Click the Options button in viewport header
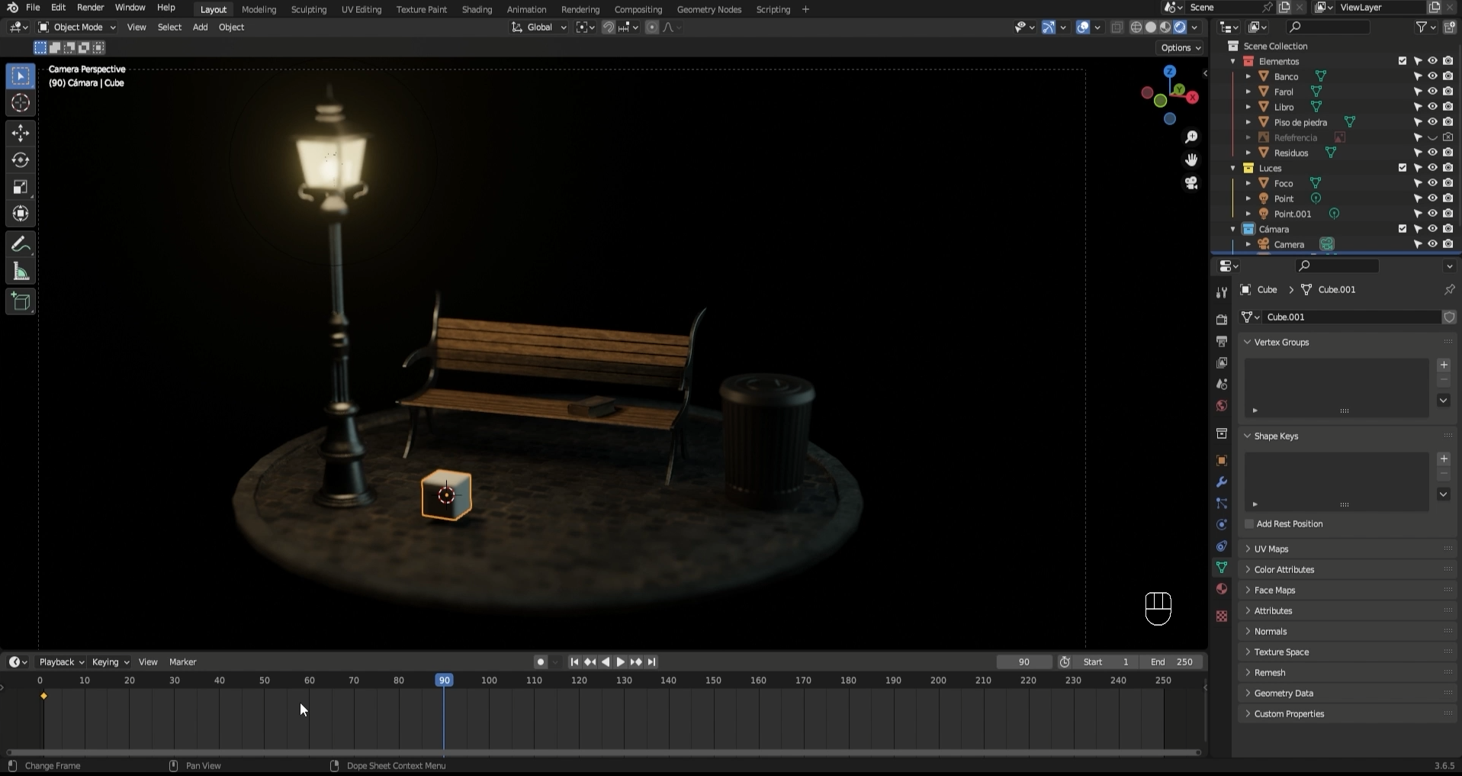This screenshot has width=1462, height=776. click(1180, 47)
